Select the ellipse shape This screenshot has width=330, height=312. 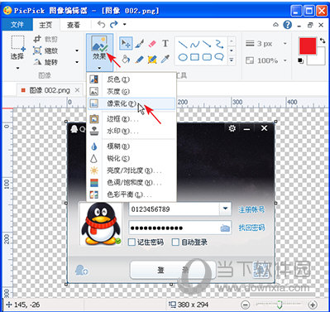[x=183, y=57]
